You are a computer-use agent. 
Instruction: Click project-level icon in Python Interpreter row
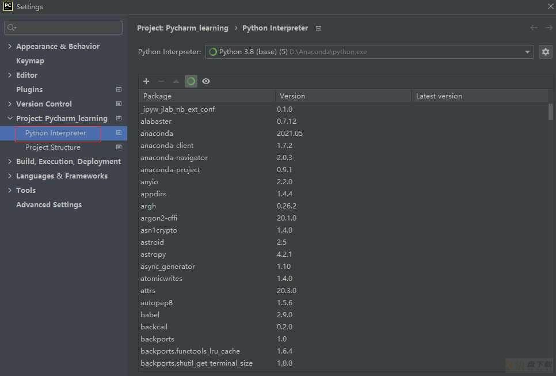click(x=119, y=132)
